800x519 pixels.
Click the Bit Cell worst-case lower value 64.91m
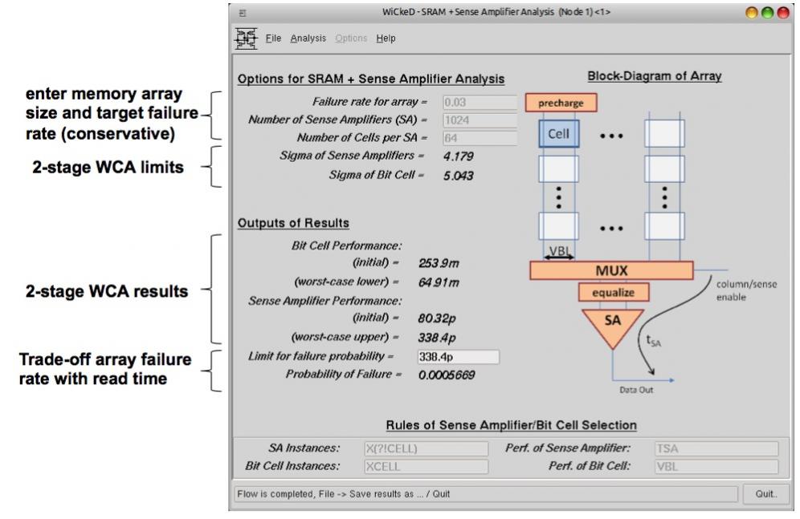439,282
